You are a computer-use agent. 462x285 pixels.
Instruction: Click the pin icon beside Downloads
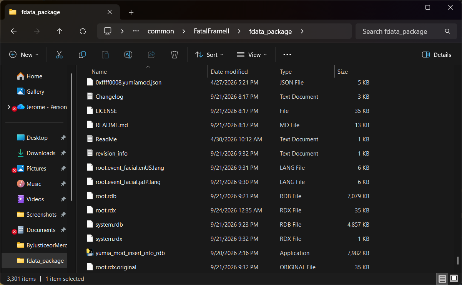tap(63, 153)
